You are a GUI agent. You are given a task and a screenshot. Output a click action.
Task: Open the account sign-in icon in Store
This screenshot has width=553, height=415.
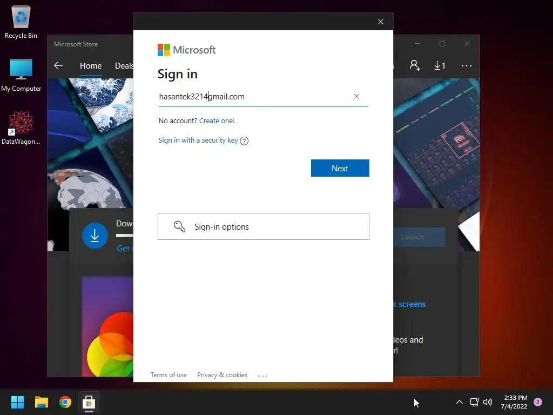pyautogui.click(x=414, y=65)
